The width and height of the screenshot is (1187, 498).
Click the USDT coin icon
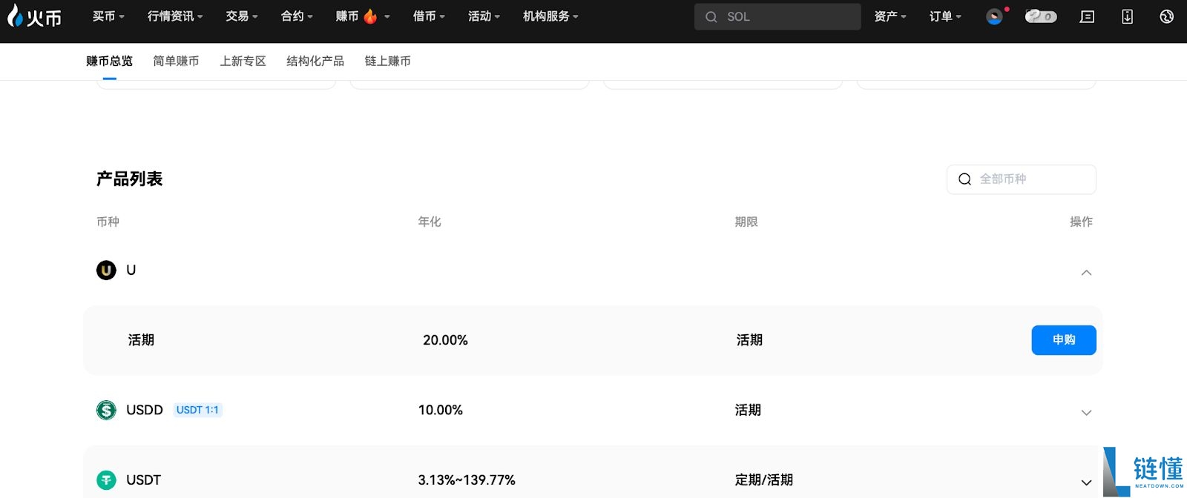point(106,480)
